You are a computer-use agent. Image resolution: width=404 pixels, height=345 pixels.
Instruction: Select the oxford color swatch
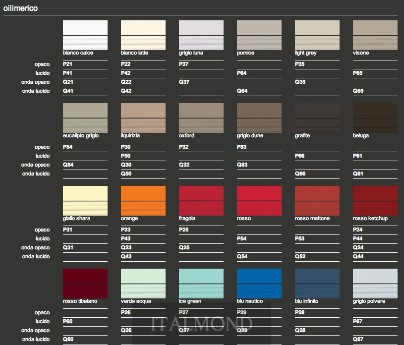201,118
